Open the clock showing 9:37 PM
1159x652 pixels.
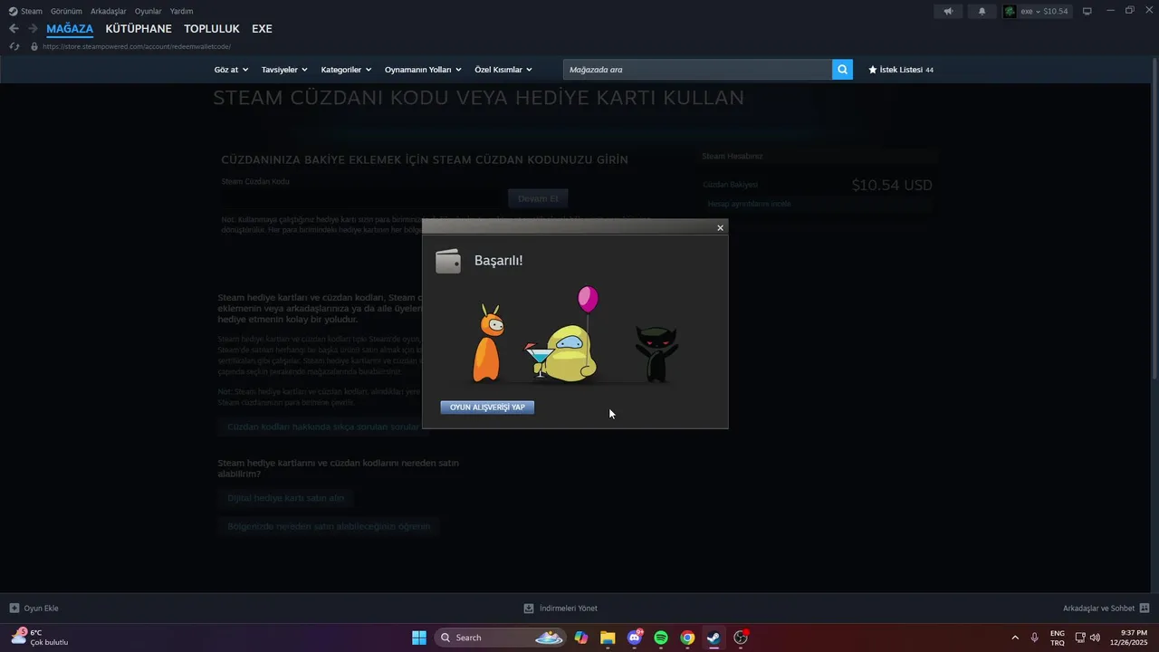[x=1130, y=638]
